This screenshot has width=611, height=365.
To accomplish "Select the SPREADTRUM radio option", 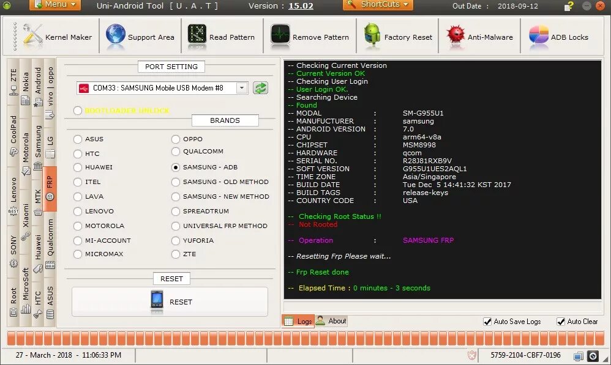I will 176,212.
